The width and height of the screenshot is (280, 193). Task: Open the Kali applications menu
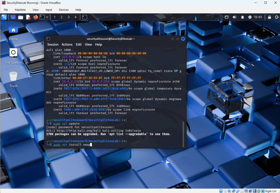tap(4, 17)
